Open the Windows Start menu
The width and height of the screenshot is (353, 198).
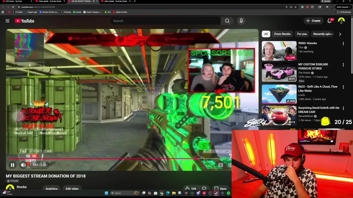pyautogui.click(x=106, y=193)
